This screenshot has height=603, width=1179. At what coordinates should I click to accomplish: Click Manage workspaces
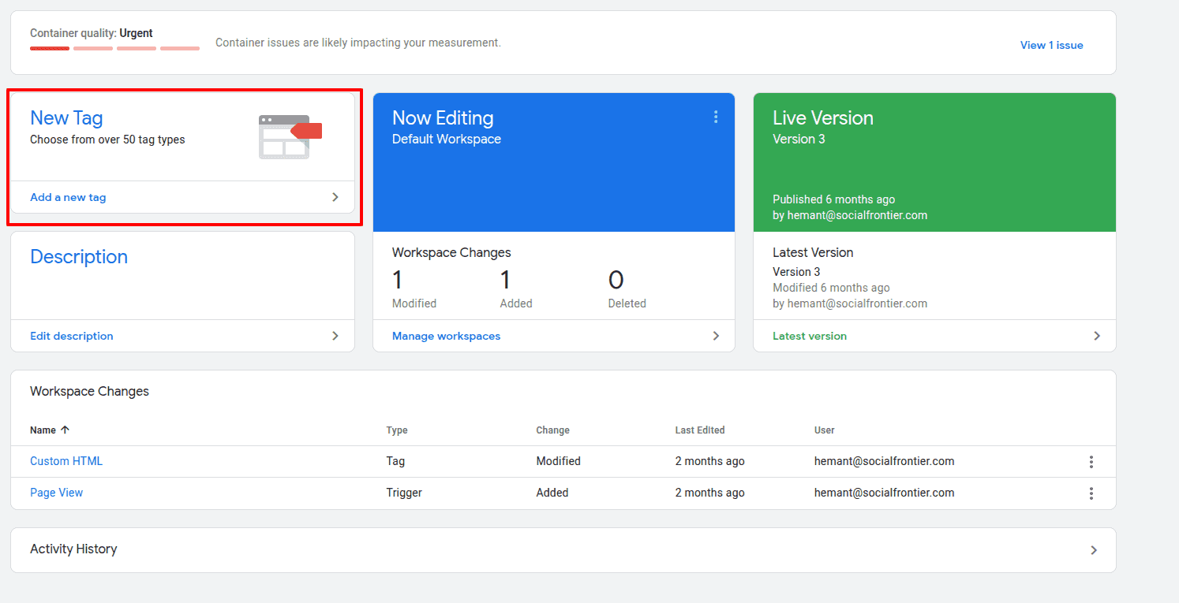446,335
